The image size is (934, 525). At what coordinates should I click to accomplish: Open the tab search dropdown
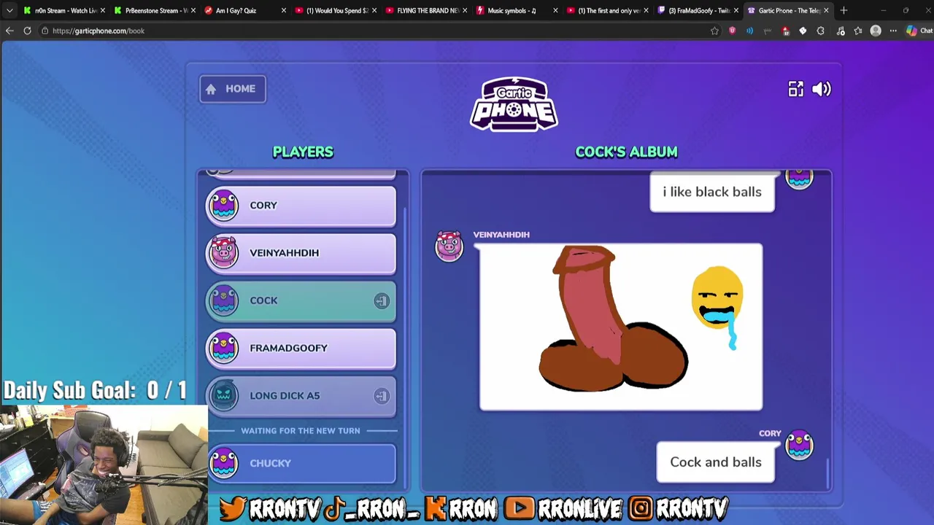pos(9,10)
